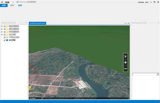
Task: Zoom out the map with minus button
Action: click(x=125, y=69)
